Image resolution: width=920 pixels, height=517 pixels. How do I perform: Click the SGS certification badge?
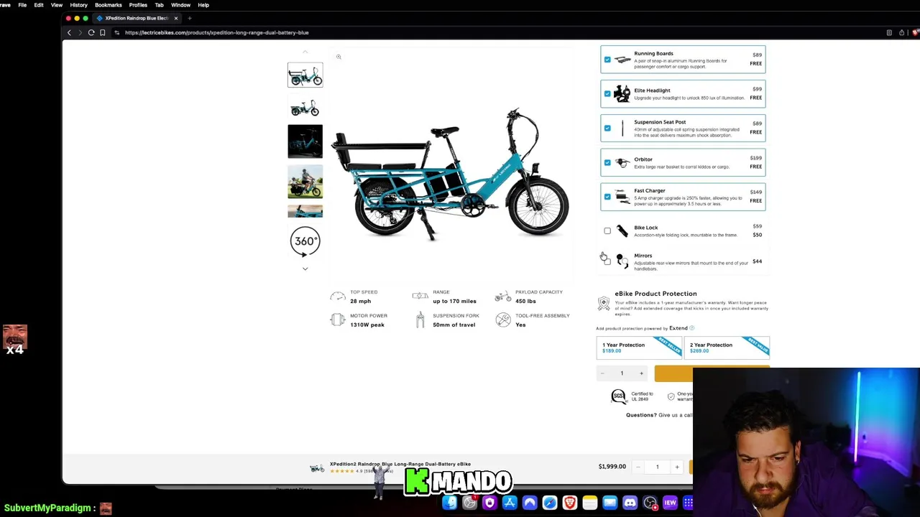pyautogui.click(x=618, y=396)
